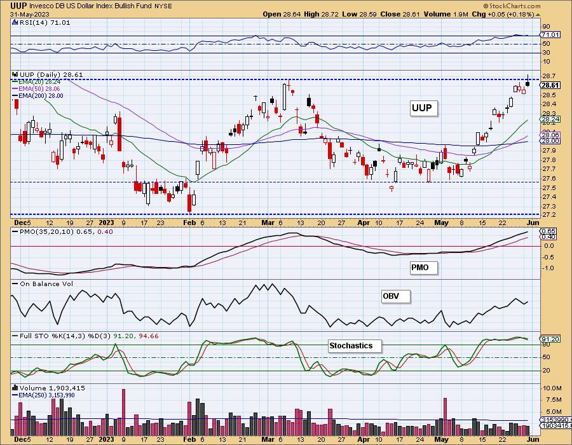The height and width of the screenshot is (445, 572).
Task: Click the candlestick icon beside UUP (Daily)
Action: click(x=15, y=74)
